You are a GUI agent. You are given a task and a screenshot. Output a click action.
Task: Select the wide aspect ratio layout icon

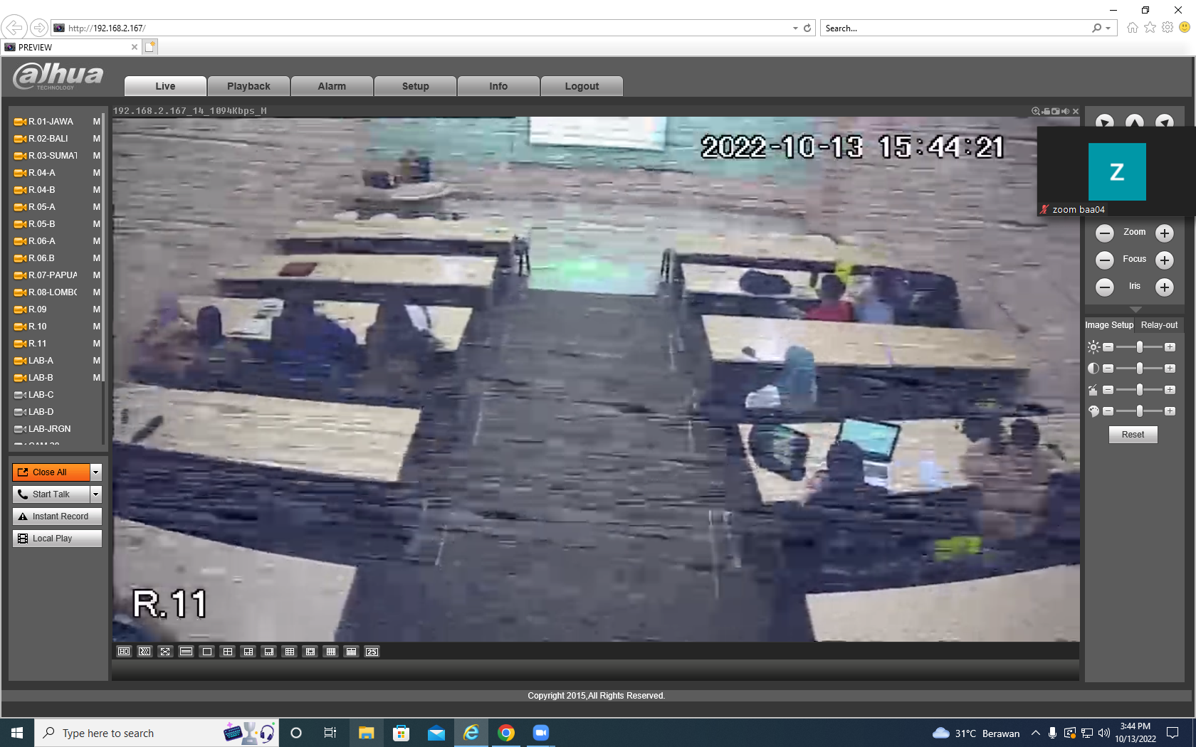point(186,652)
